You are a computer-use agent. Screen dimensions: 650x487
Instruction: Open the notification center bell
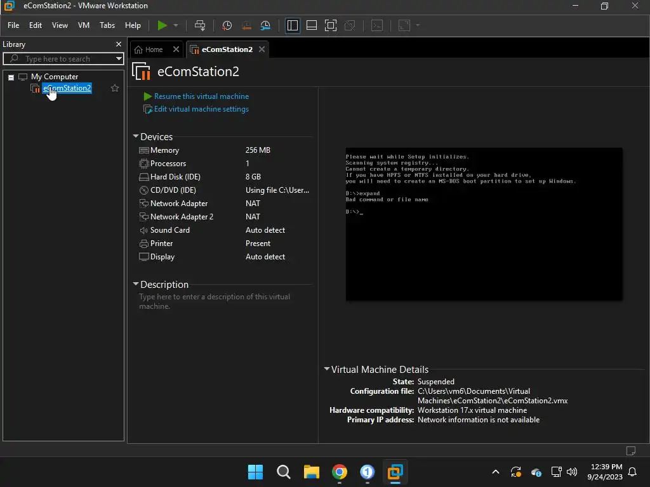tap(633, 472)
